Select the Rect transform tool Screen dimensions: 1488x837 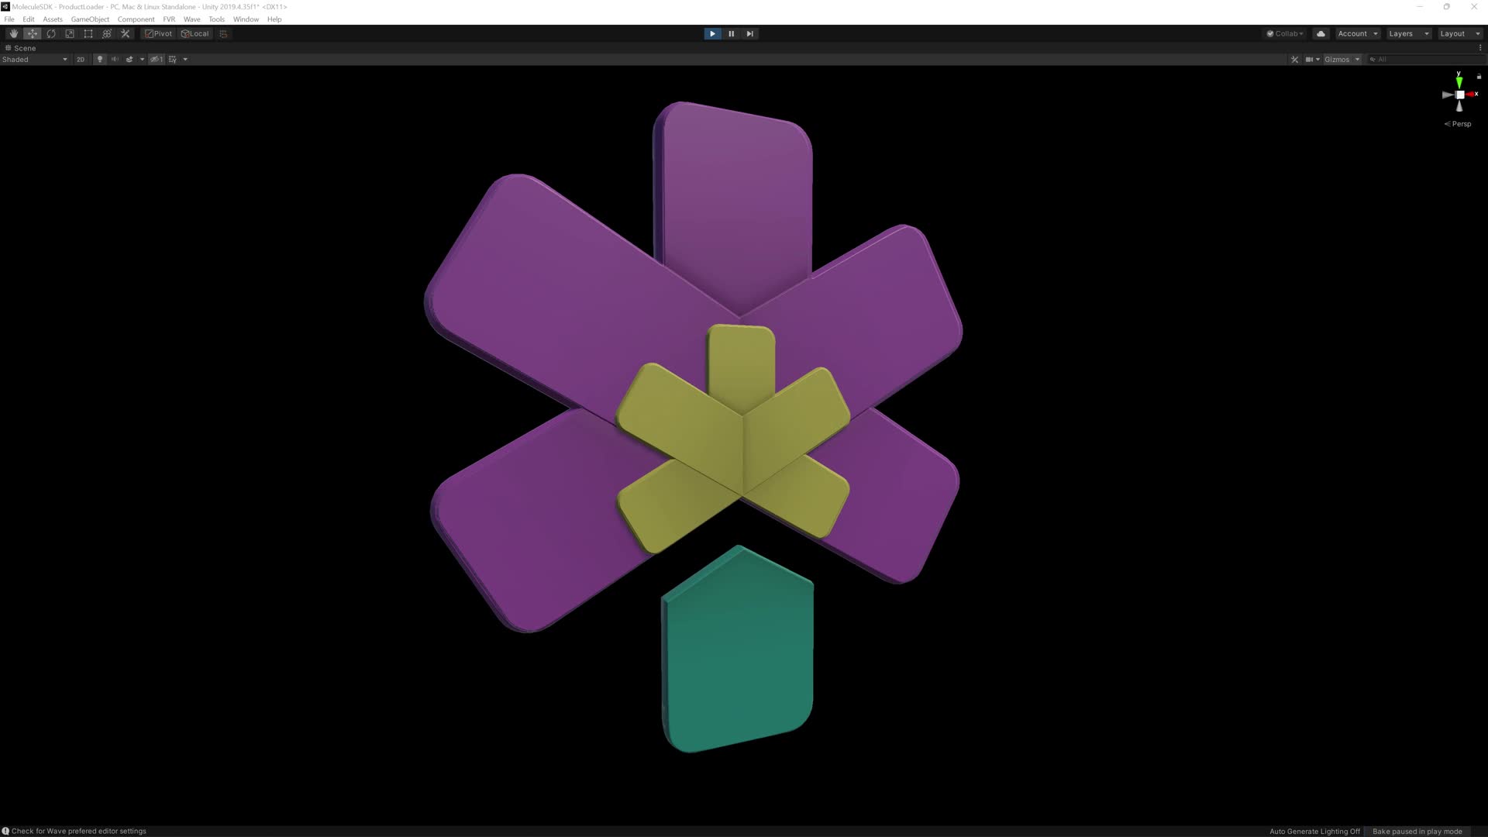88,33
